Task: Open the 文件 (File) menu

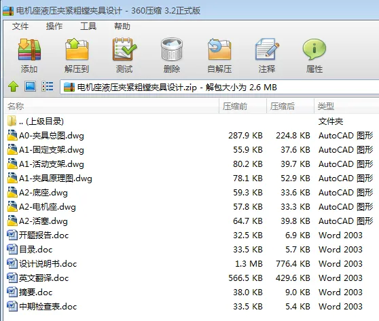Action: pos(20,26)
